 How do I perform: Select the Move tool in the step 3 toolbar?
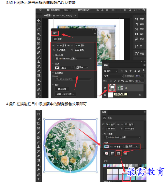[38, 21]
